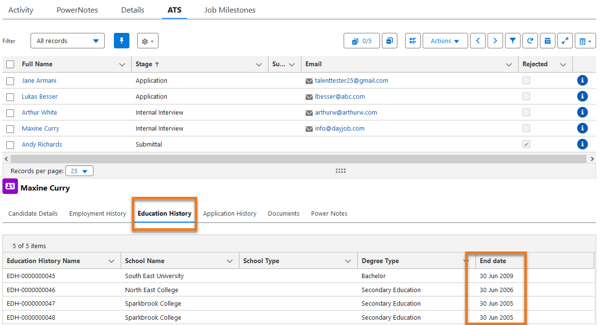Open the Actions dropdown

[x=445, y=41]
